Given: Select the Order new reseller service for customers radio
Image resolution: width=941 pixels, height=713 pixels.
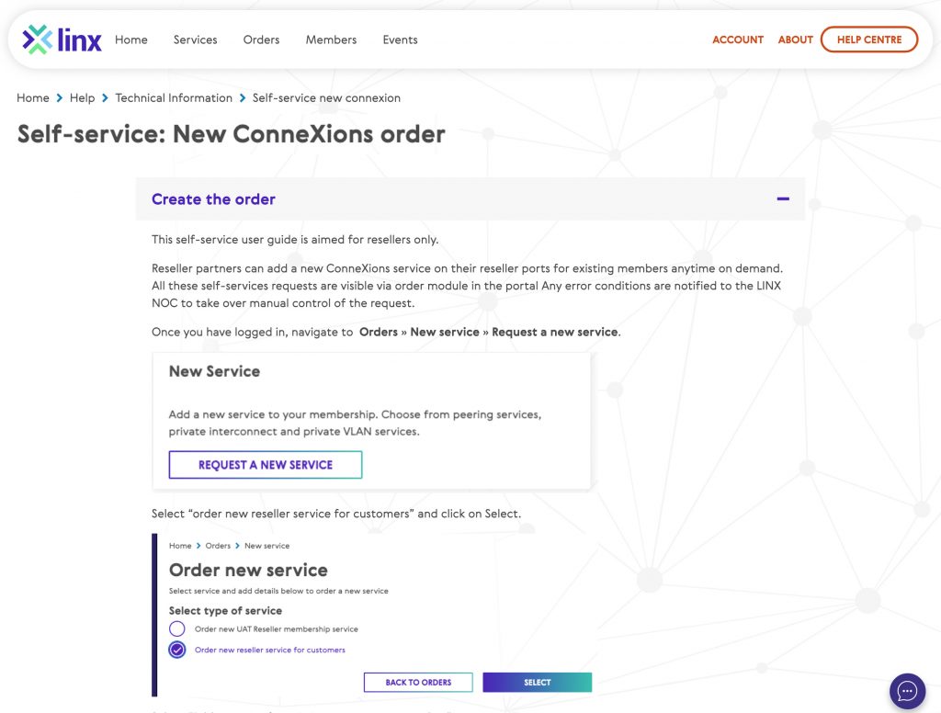Looking at the screenshot, I should pos(177,649).
